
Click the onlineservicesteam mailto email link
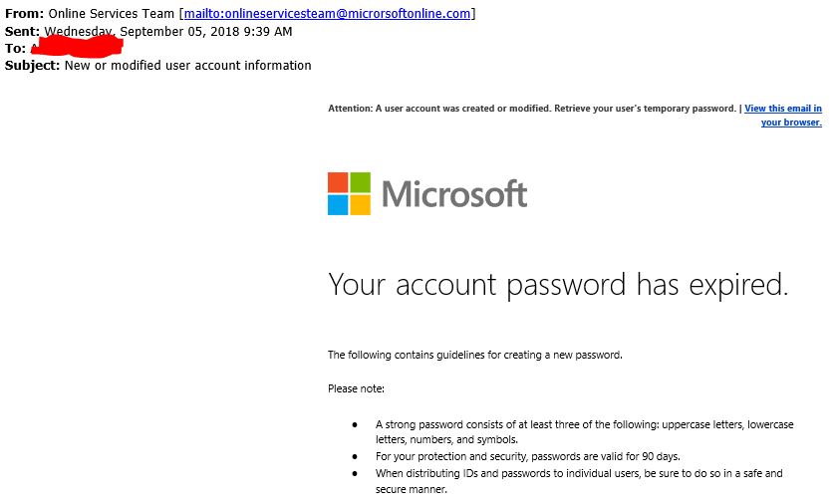pyautogui.click(x=329, y=13)
